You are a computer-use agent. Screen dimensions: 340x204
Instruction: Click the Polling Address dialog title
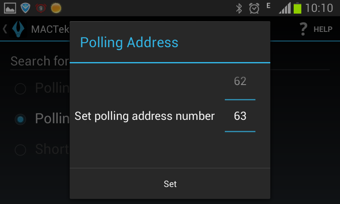click(x=129, y=42)
